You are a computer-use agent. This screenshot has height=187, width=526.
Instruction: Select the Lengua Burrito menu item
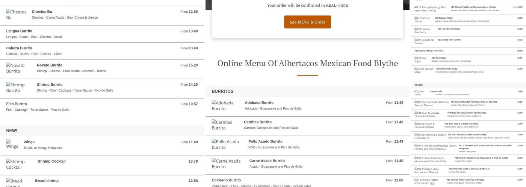click(x=102, y=34)
